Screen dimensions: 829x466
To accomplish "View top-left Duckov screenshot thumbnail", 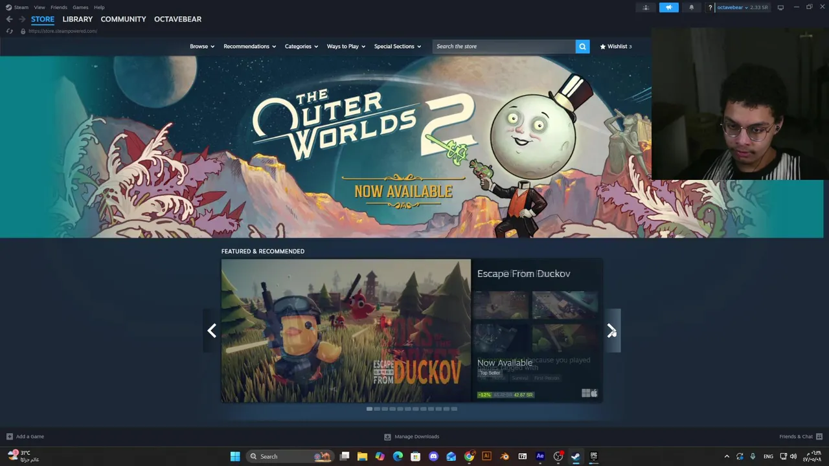I will [x=502, y=305].
